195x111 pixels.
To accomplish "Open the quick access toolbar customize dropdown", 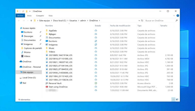I will tap(30, 11).
